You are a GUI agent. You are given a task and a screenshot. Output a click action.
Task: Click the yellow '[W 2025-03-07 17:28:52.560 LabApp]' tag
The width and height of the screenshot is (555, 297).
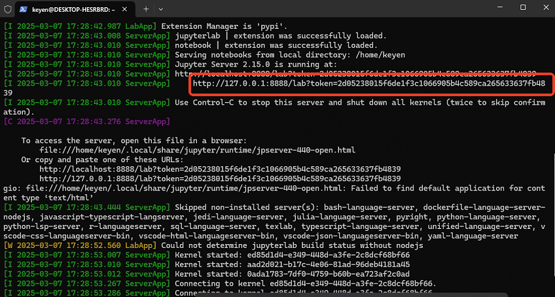[x=80, y=245]
